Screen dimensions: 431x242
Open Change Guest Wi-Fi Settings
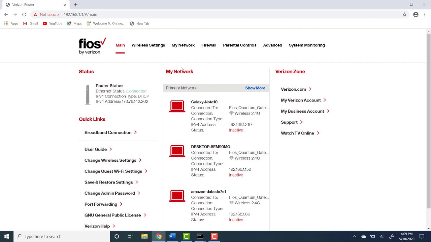tap(113, 171)
